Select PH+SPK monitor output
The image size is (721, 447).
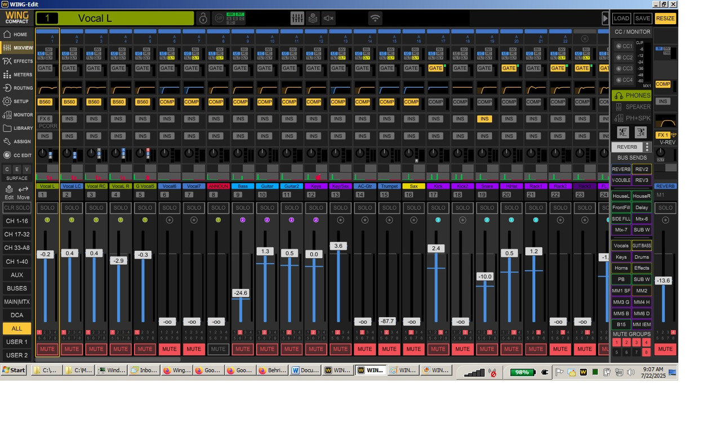coord(631,118)
